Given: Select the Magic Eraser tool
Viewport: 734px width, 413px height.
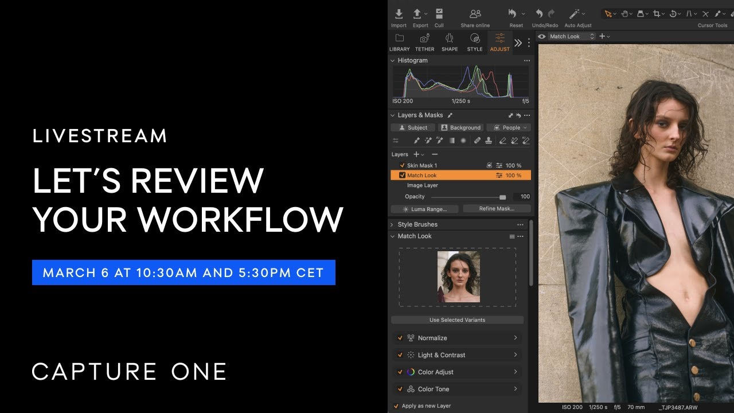Looking at the screenshot, I should click(x=514, y=141).
